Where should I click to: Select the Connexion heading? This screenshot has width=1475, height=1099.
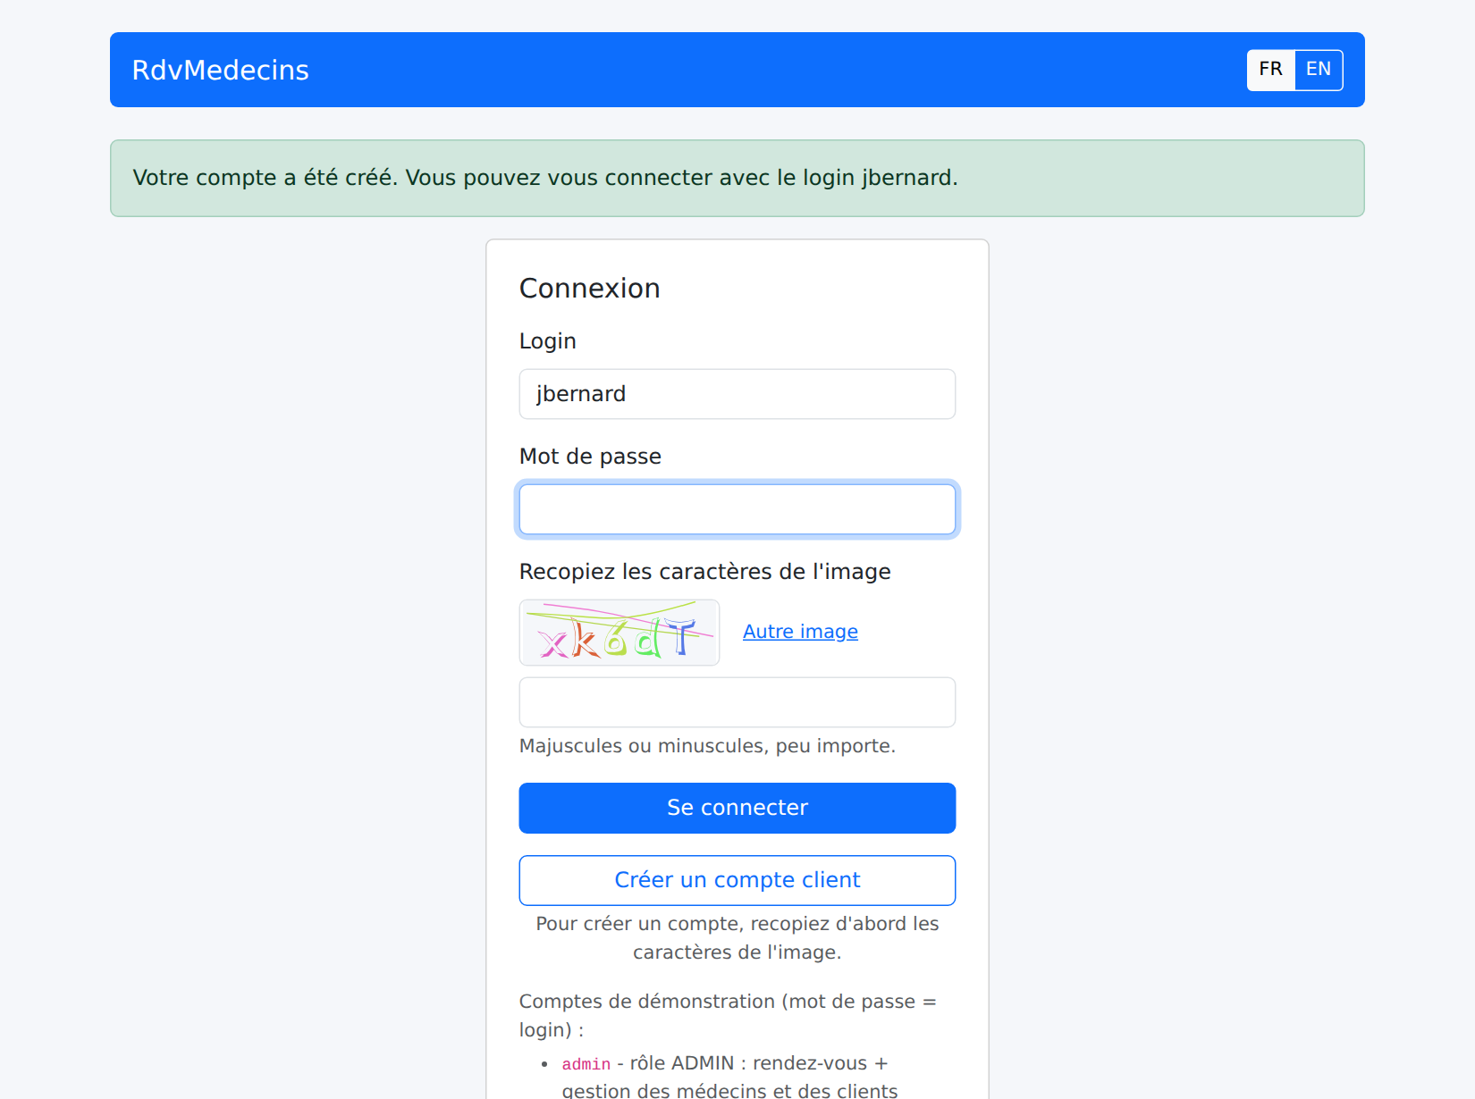[589, 289]
